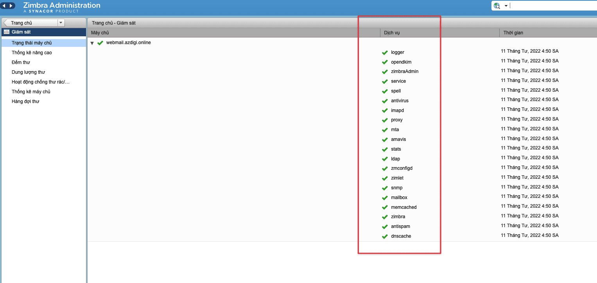Click the forward navigation arrow in header

11,6
